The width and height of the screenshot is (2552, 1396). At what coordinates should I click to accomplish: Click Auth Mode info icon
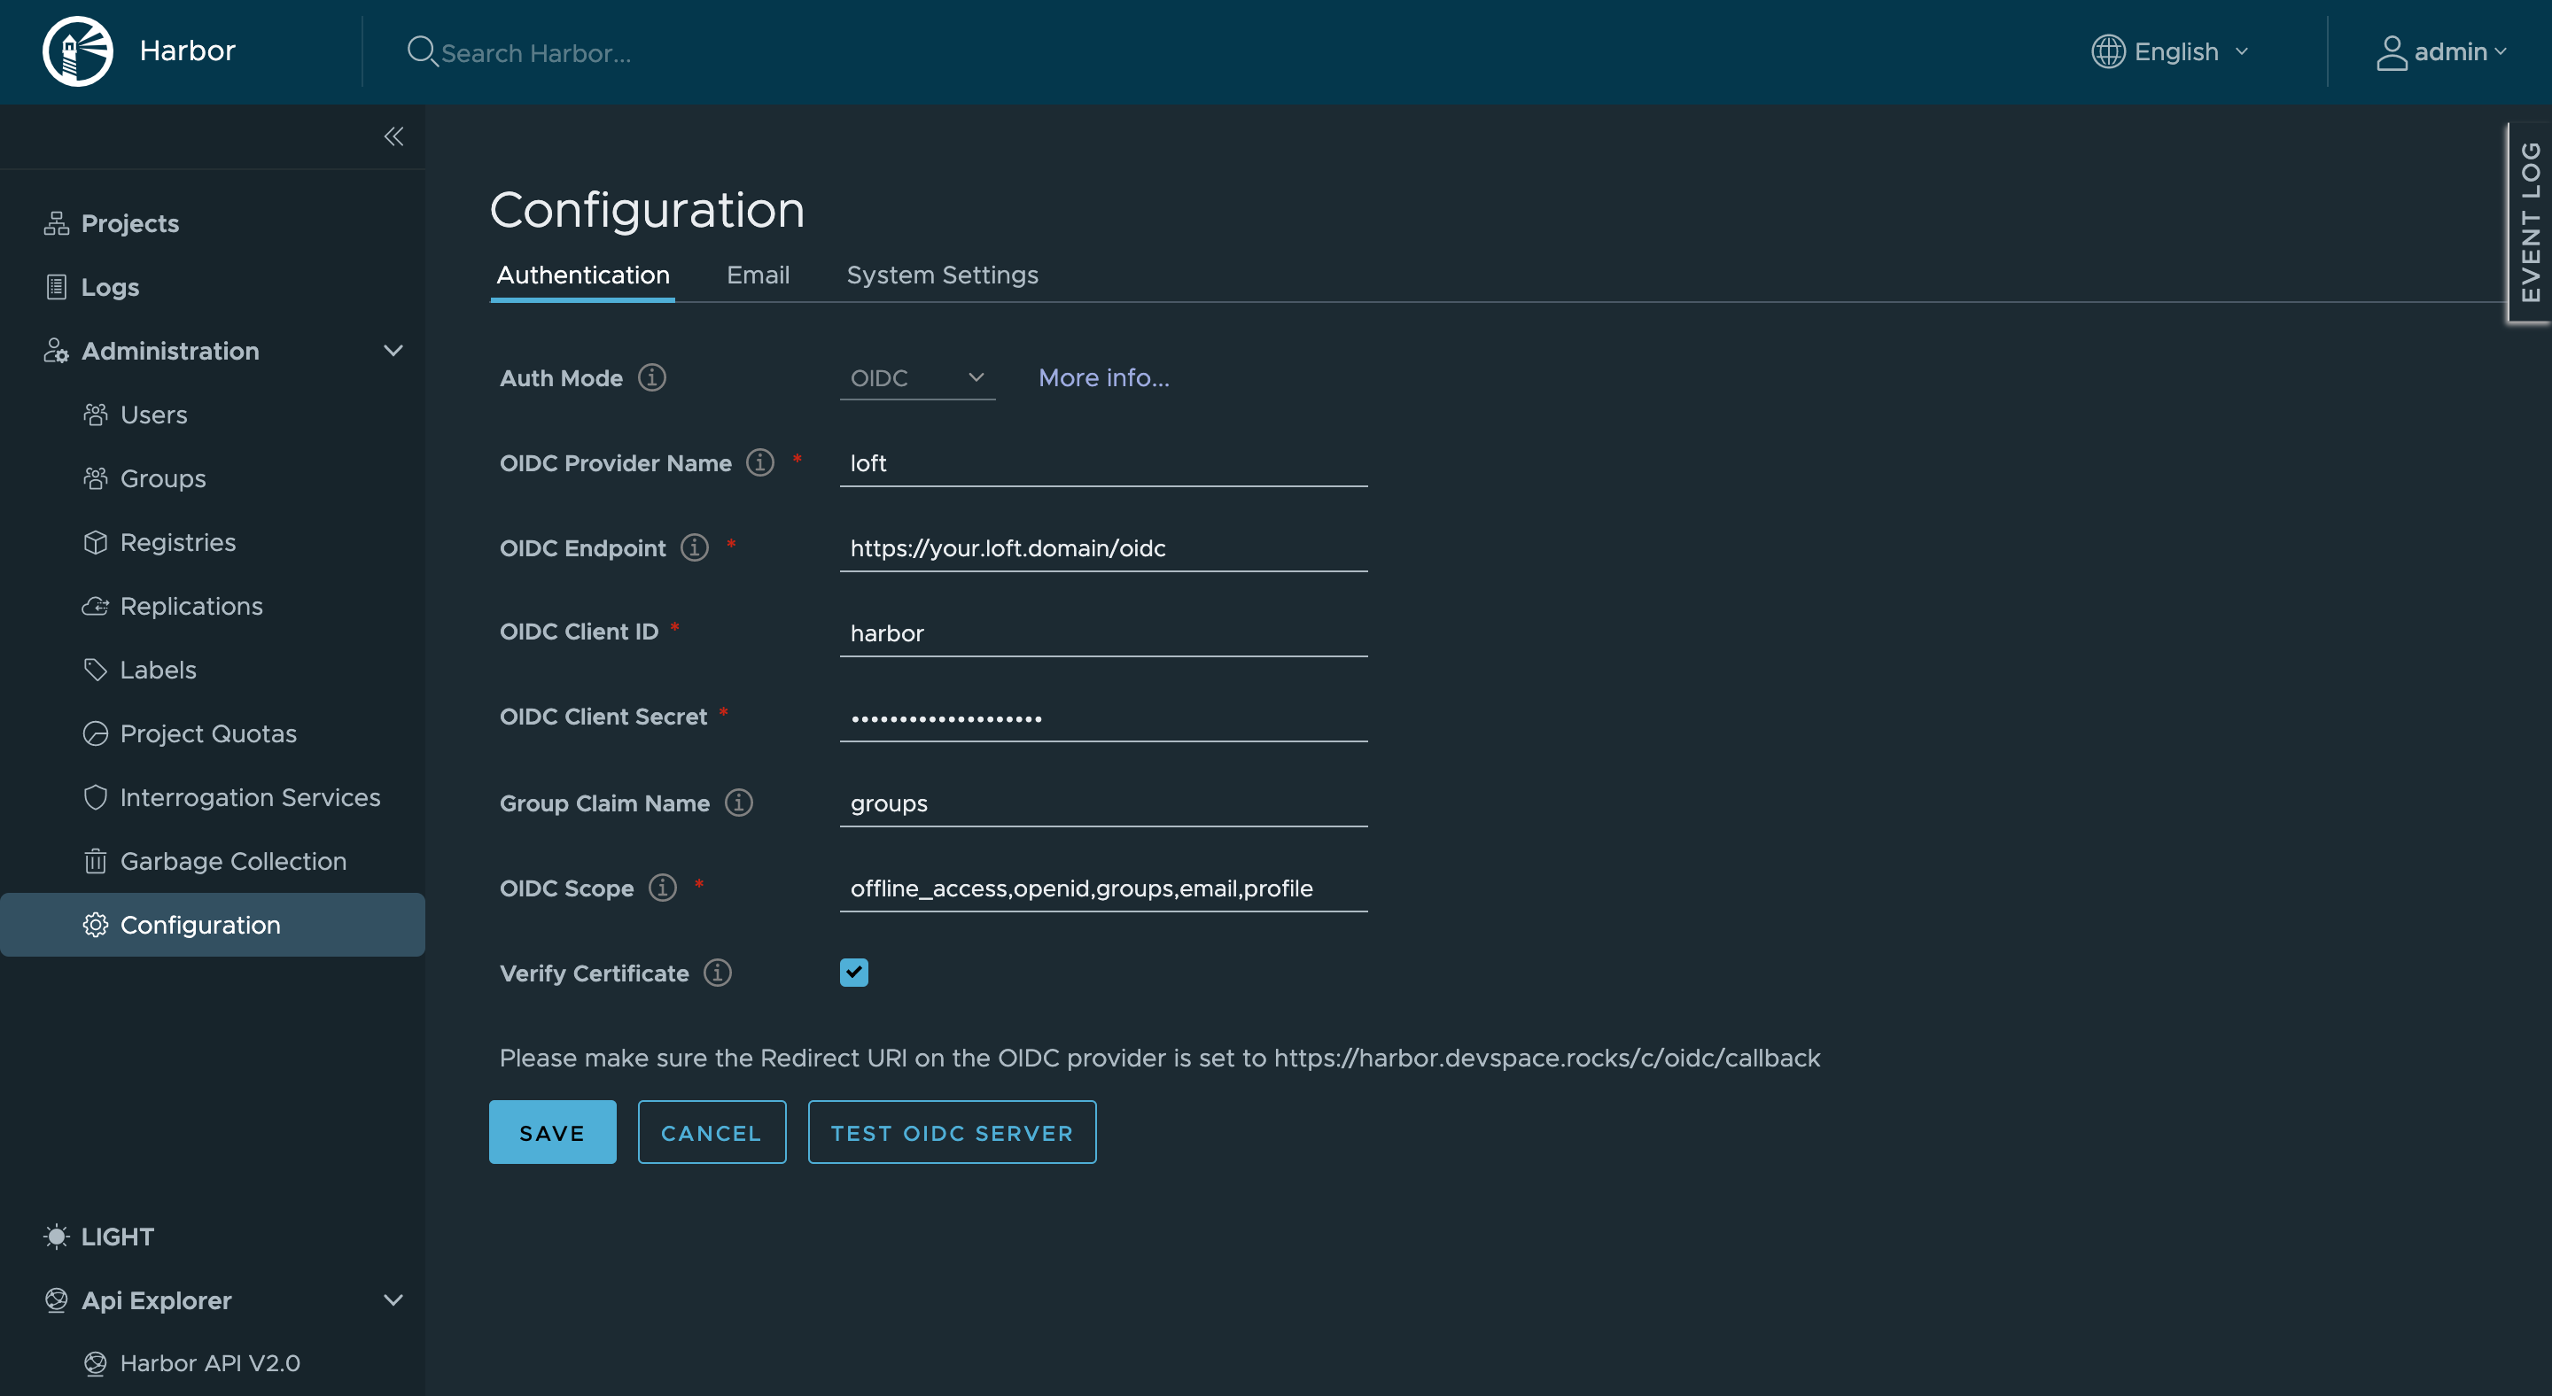(652, 377)
